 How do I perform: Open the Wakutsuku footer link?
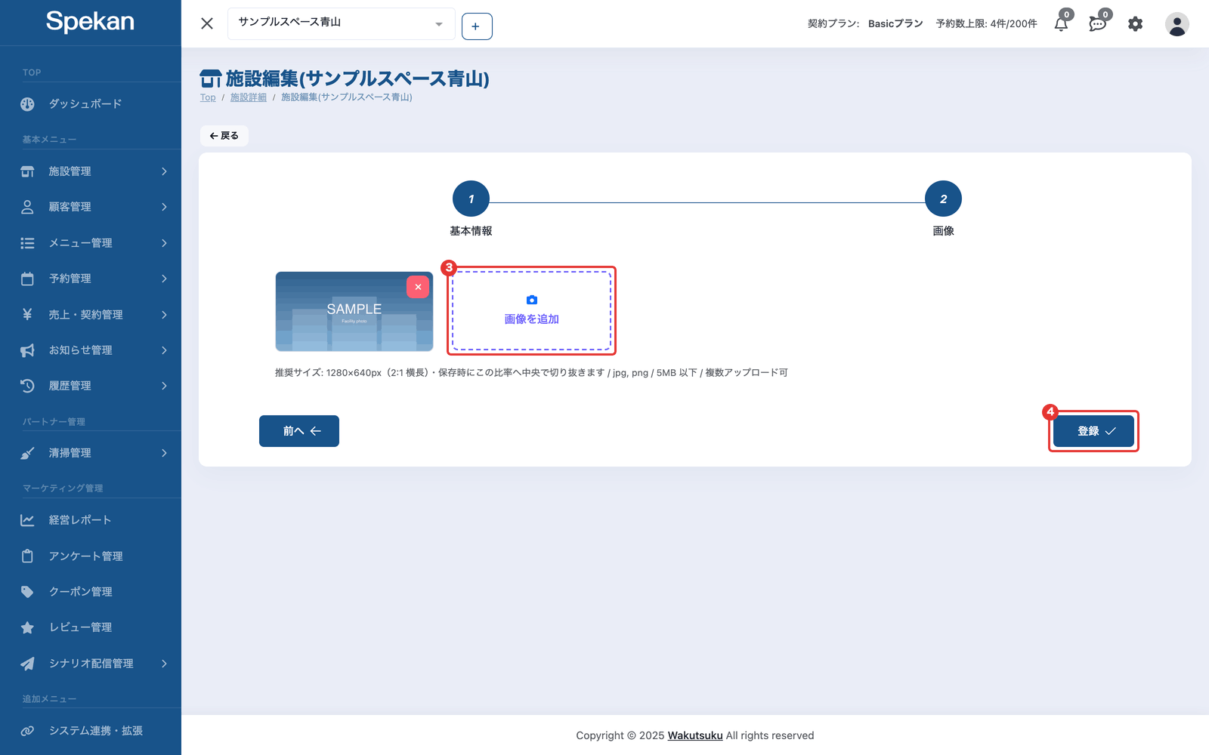[x=695, y=735]
